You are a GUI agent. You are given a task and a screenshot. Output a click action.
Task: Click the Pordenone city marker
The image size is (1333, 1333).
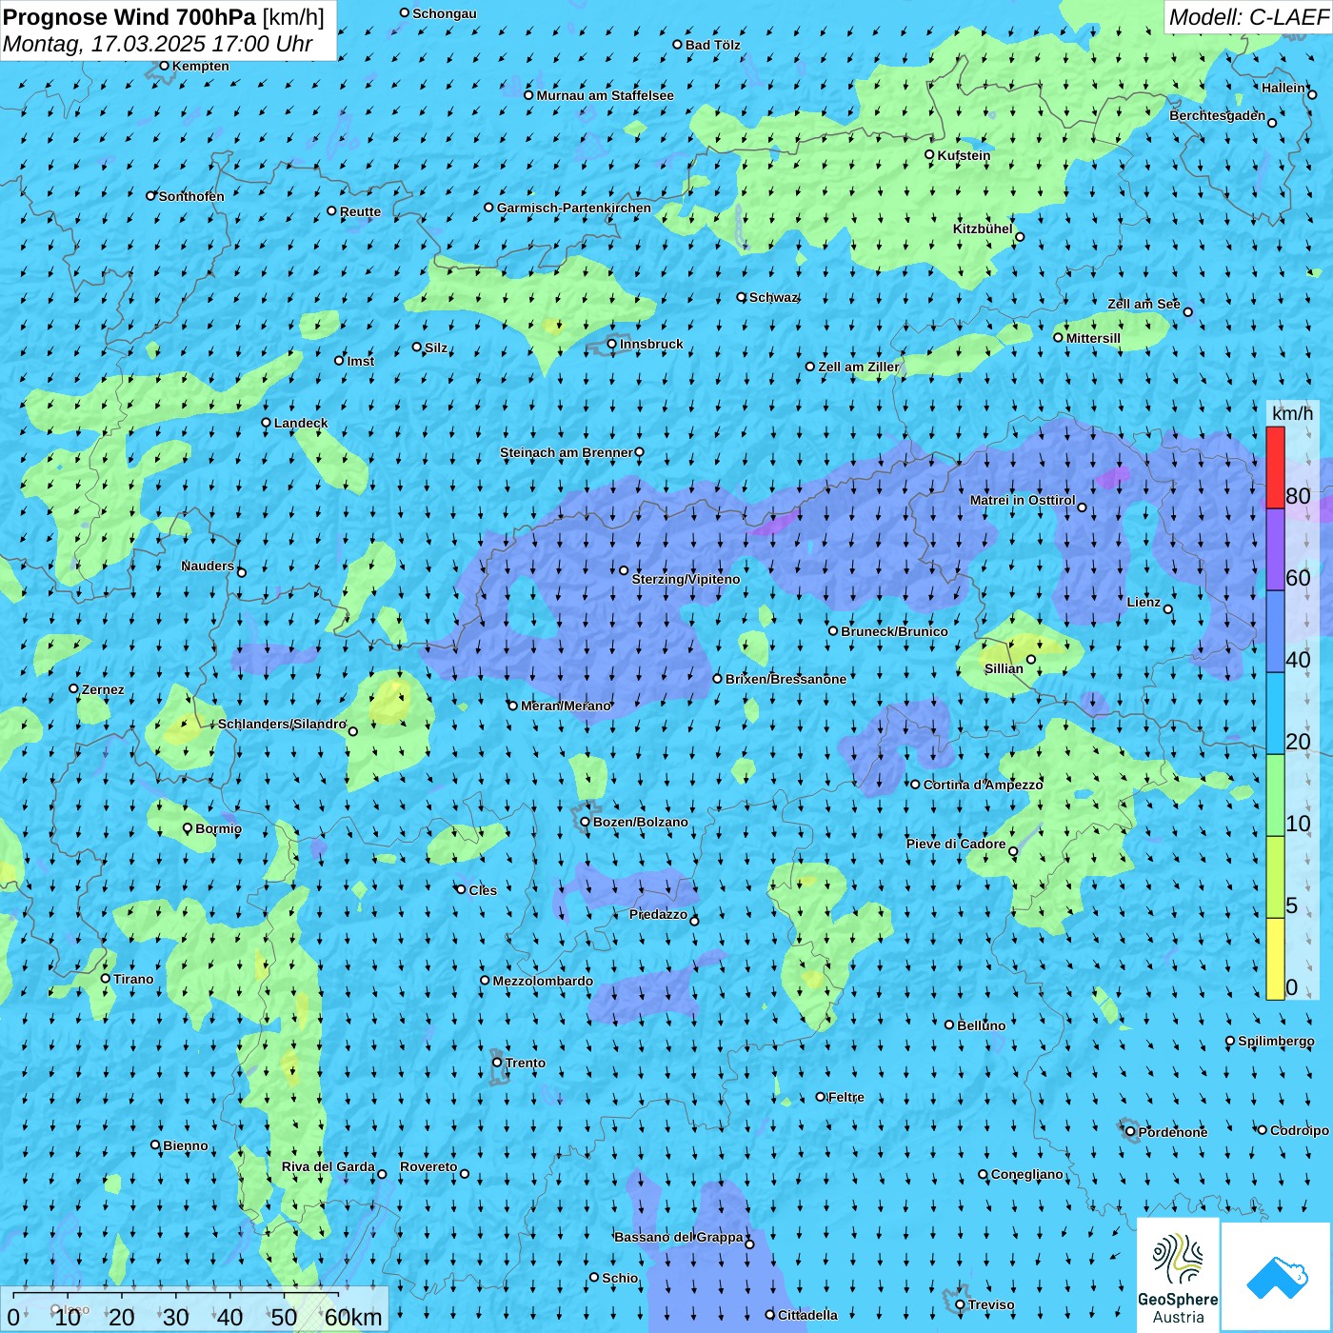point(1130,1131)
